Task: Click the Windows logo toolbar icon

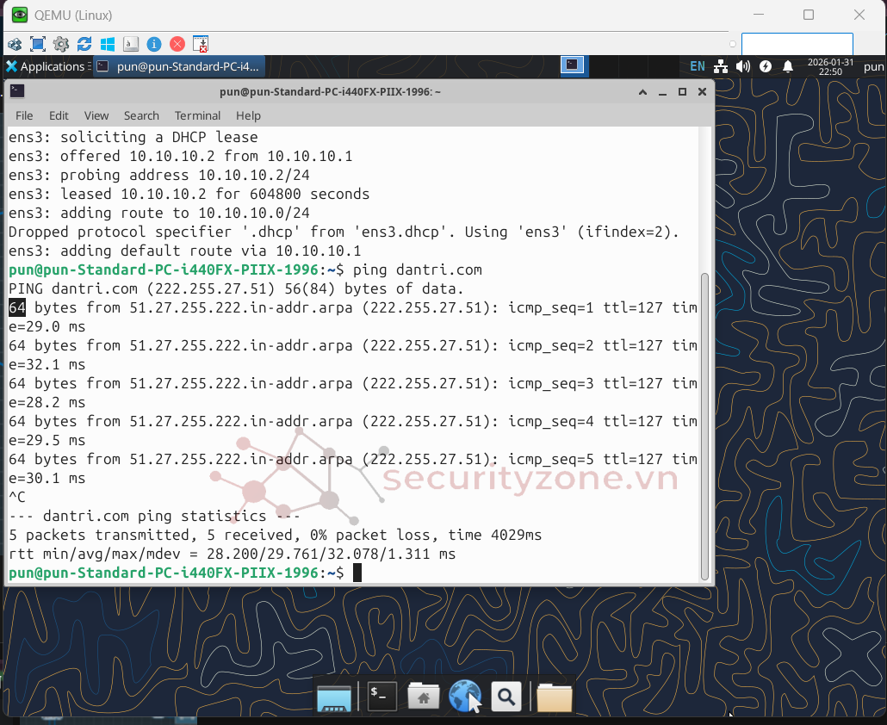Action: tap(108, 44)
